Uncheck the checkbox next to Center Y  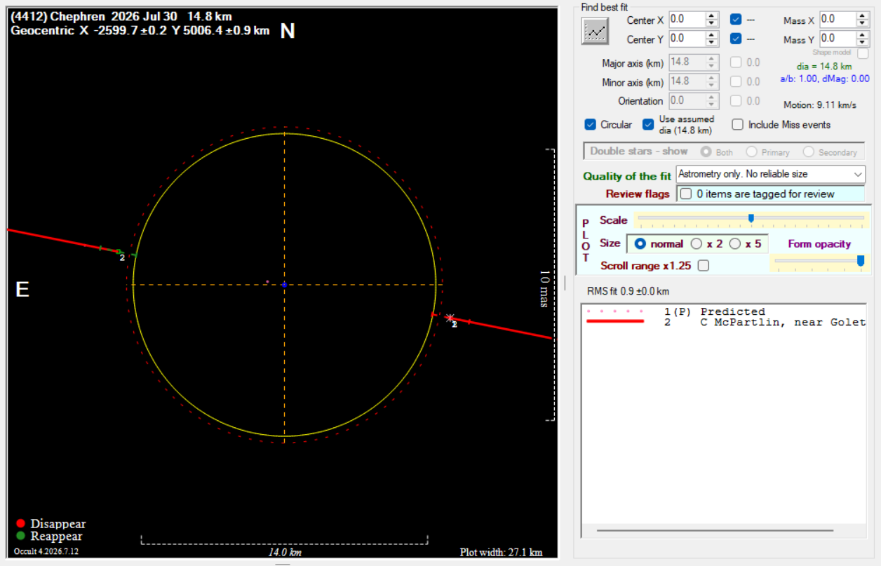point(735,39)
